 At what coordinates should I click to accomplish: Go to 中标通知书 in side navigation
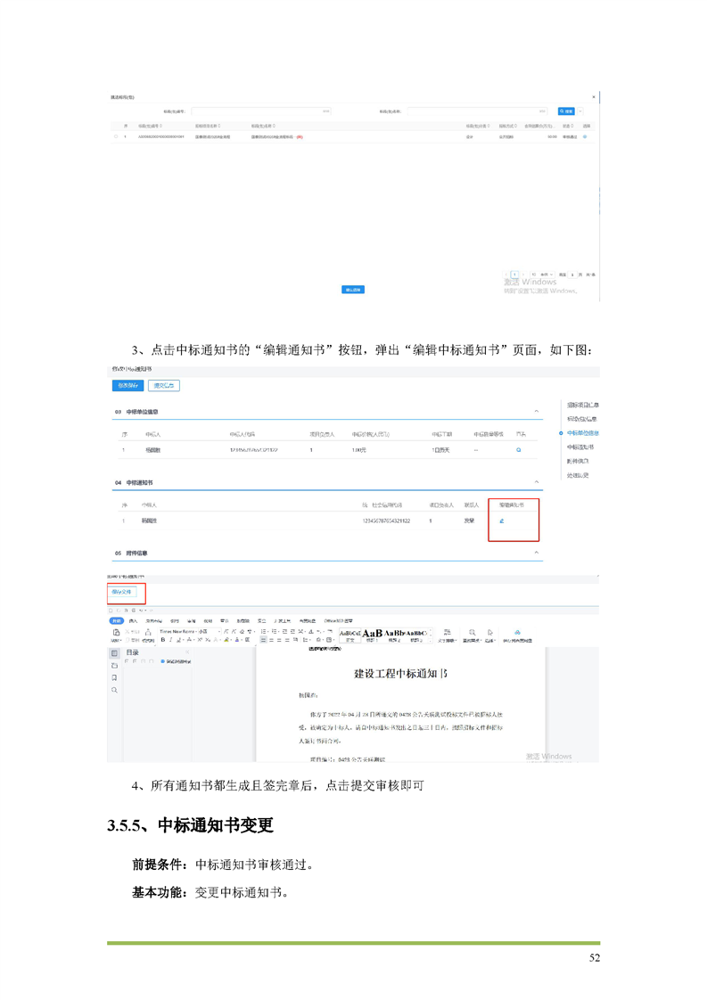coord(580,447)
